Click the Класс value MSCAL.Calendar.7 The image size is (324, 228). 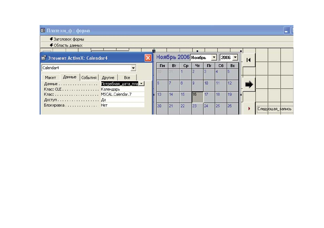click(x=122, y=94)
